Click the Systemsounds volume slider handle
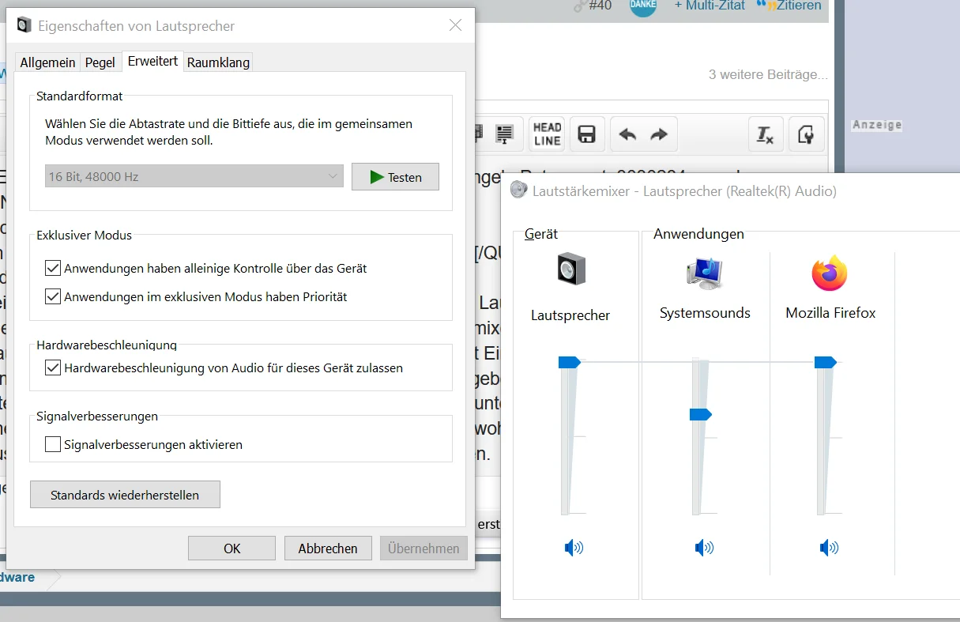960x622 pixels. tap(701, 414)
